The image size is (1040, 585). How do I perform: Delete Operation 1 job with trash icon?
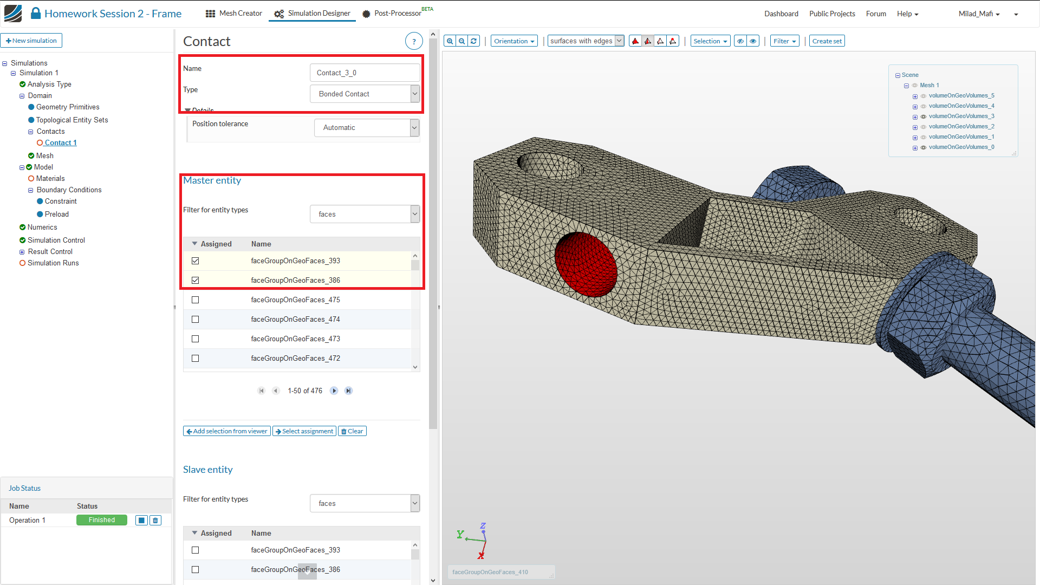point(155,521)
